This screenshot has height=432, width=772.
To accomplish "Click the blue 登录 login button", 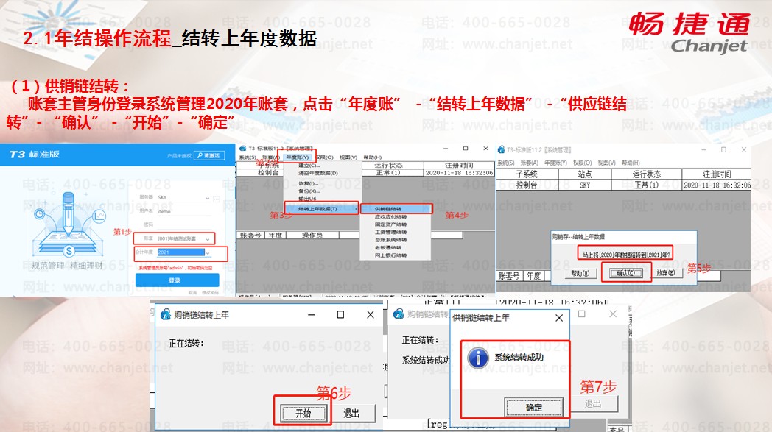I will click(178, 280).
